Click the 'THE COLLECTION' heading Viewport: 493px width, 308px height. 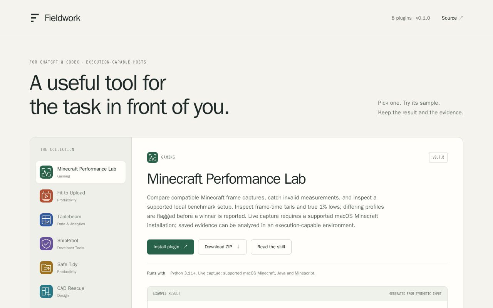coord(57,149)
